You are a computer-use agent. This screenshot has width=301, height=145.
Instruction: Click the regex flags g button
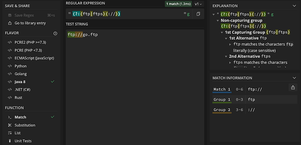pos(189,14)
